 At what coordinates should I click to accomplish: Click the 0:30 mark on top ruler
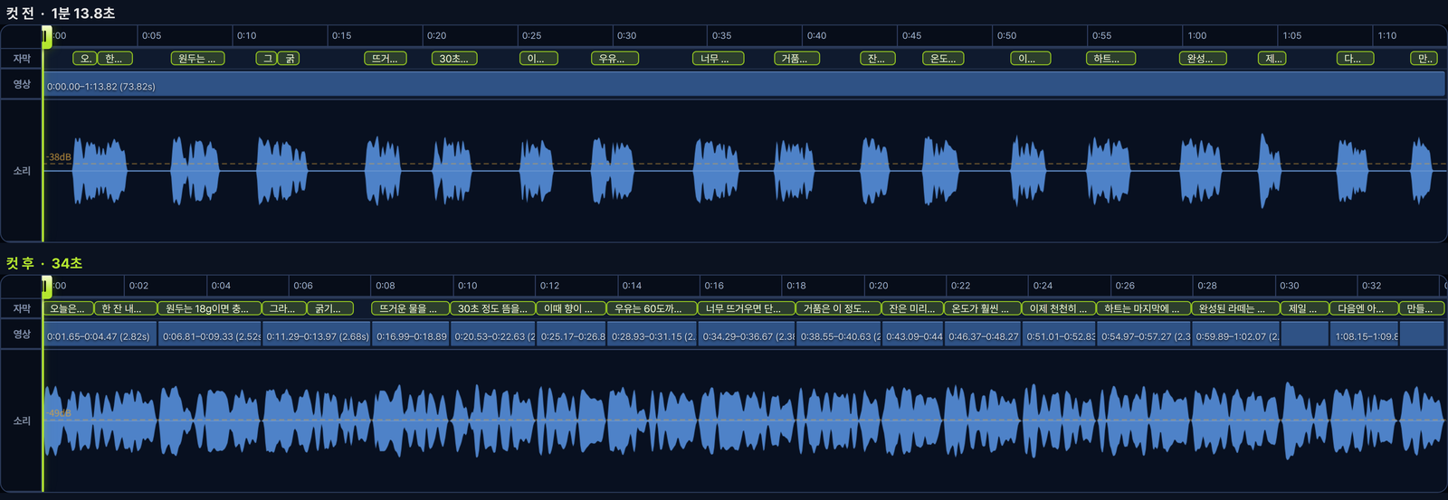(x=626, y=36)
